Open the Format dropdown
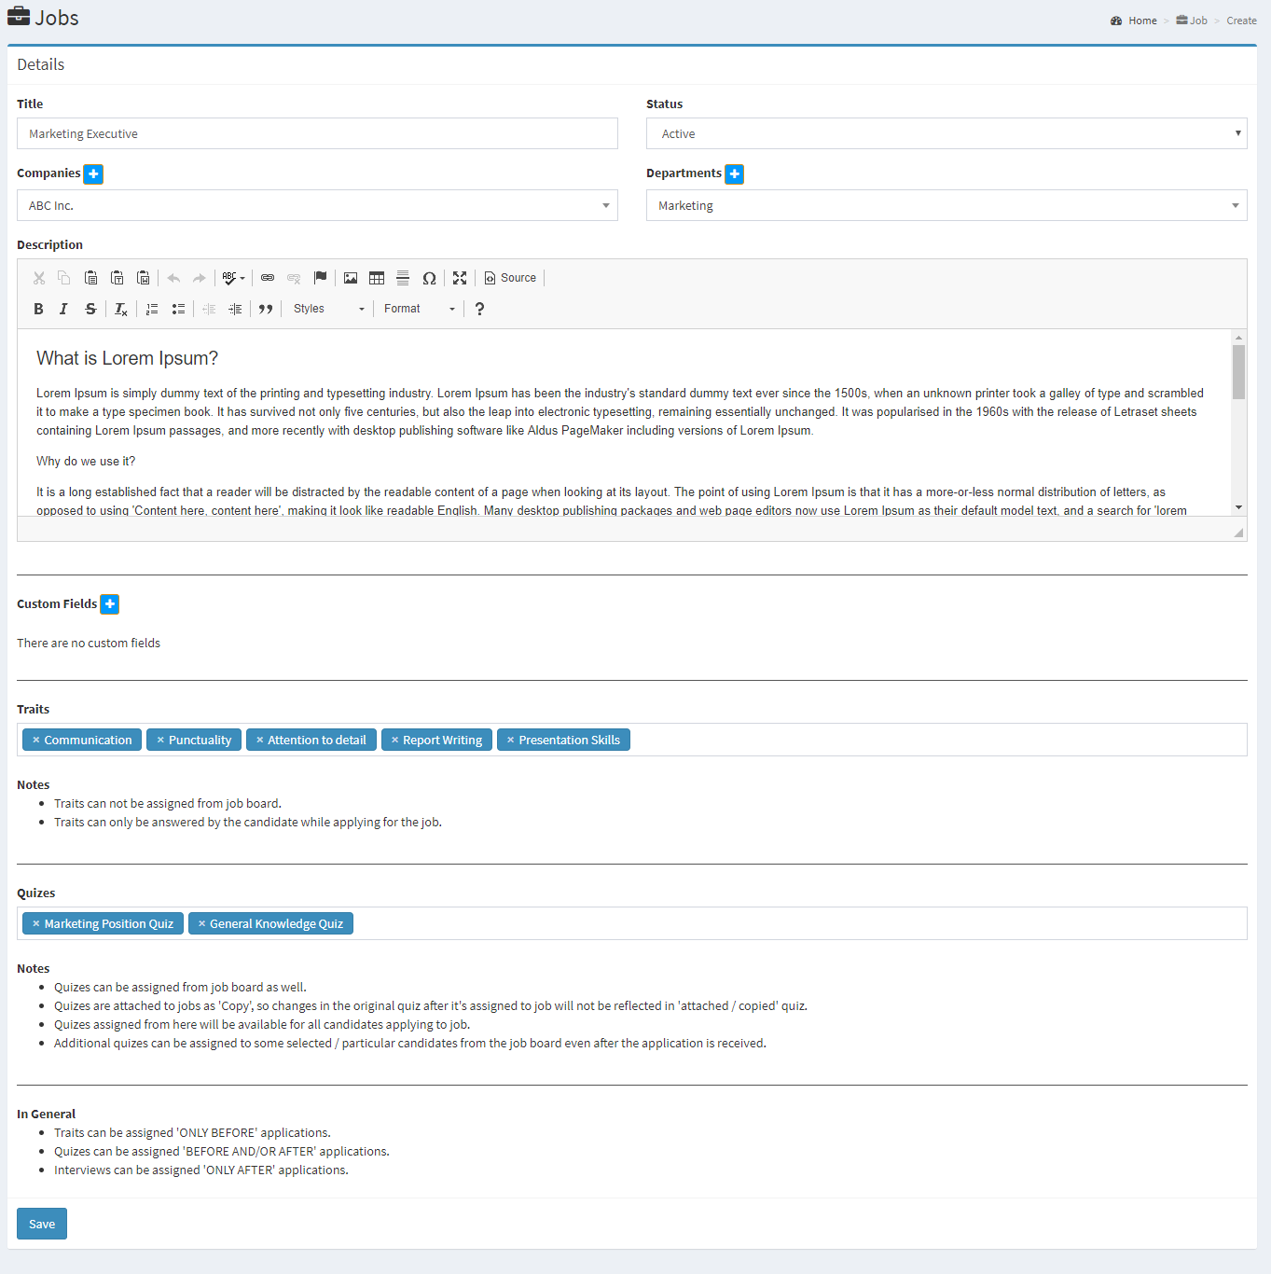The height and width of the screenshot is (1274, 1271). point(419,309)
